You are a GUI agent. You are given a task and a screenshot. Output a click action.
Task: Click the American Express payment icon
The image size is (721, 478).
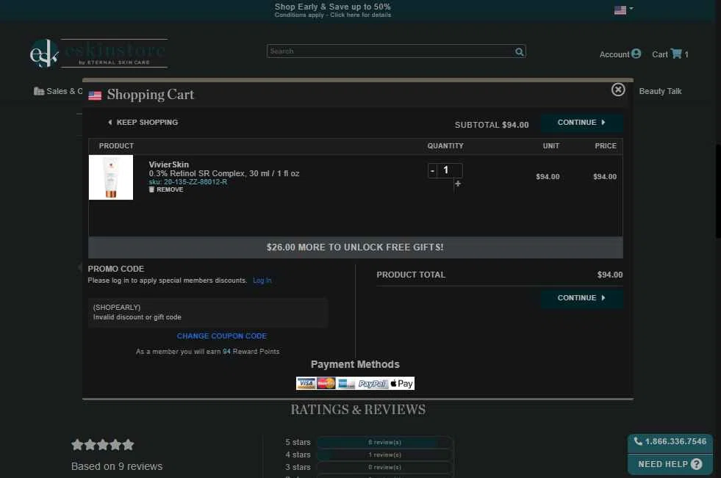point(346,383)
